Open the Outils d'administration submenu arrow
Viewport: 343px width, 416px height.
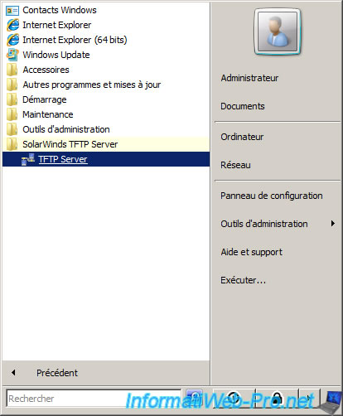(333, 223)
